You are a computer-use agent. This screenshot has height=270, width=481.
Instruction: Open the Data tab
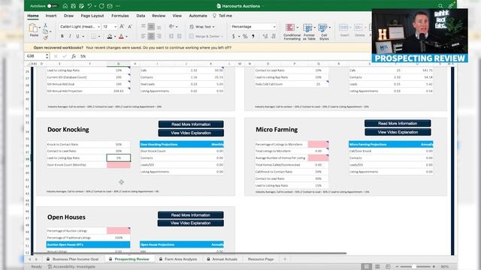click(x=141, y=16)
